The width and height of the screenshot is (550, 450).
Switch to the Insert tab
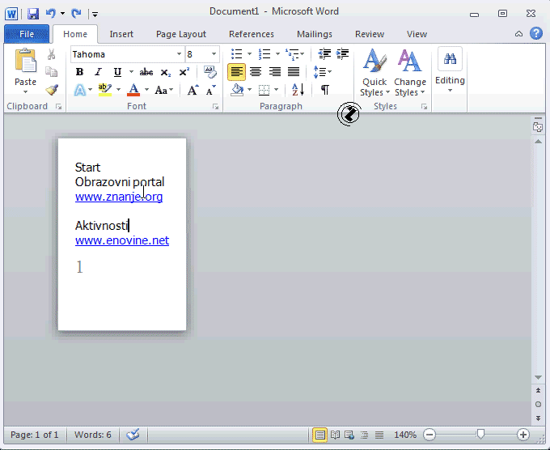pos(121,34)
